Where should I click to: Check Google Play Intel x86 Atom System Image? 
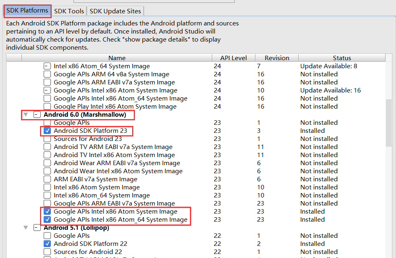pos(47,107)
